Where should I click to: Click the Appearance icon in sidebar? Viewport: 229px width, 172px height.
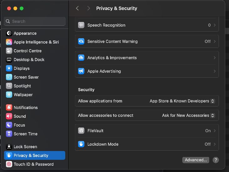tap(9, 33)
